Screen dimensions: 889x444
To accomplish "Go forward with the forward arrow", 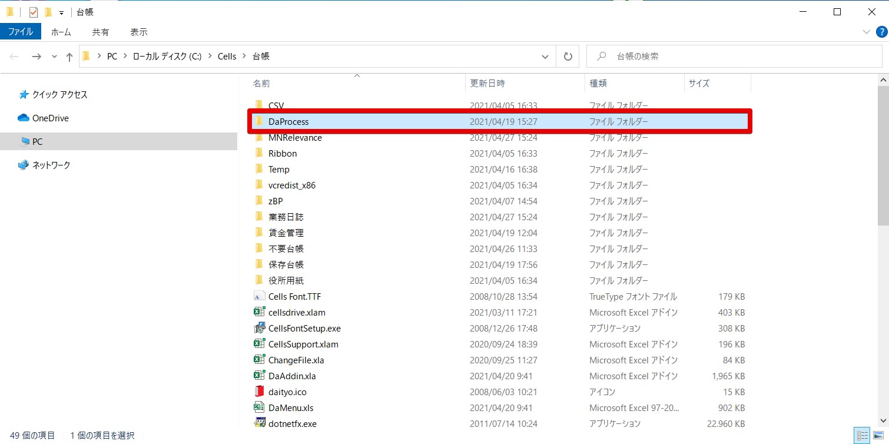I will 37,57.
